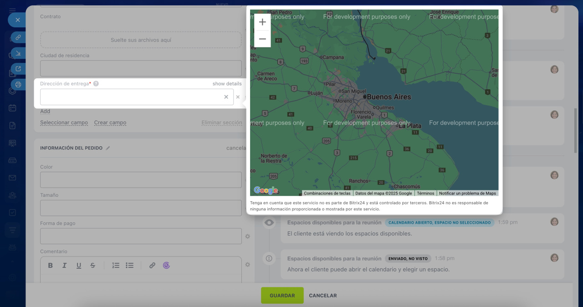This screenshot has width=583, height=307.
Task: Click the copy link icon in side panel
Action: [x=18, y=37]
